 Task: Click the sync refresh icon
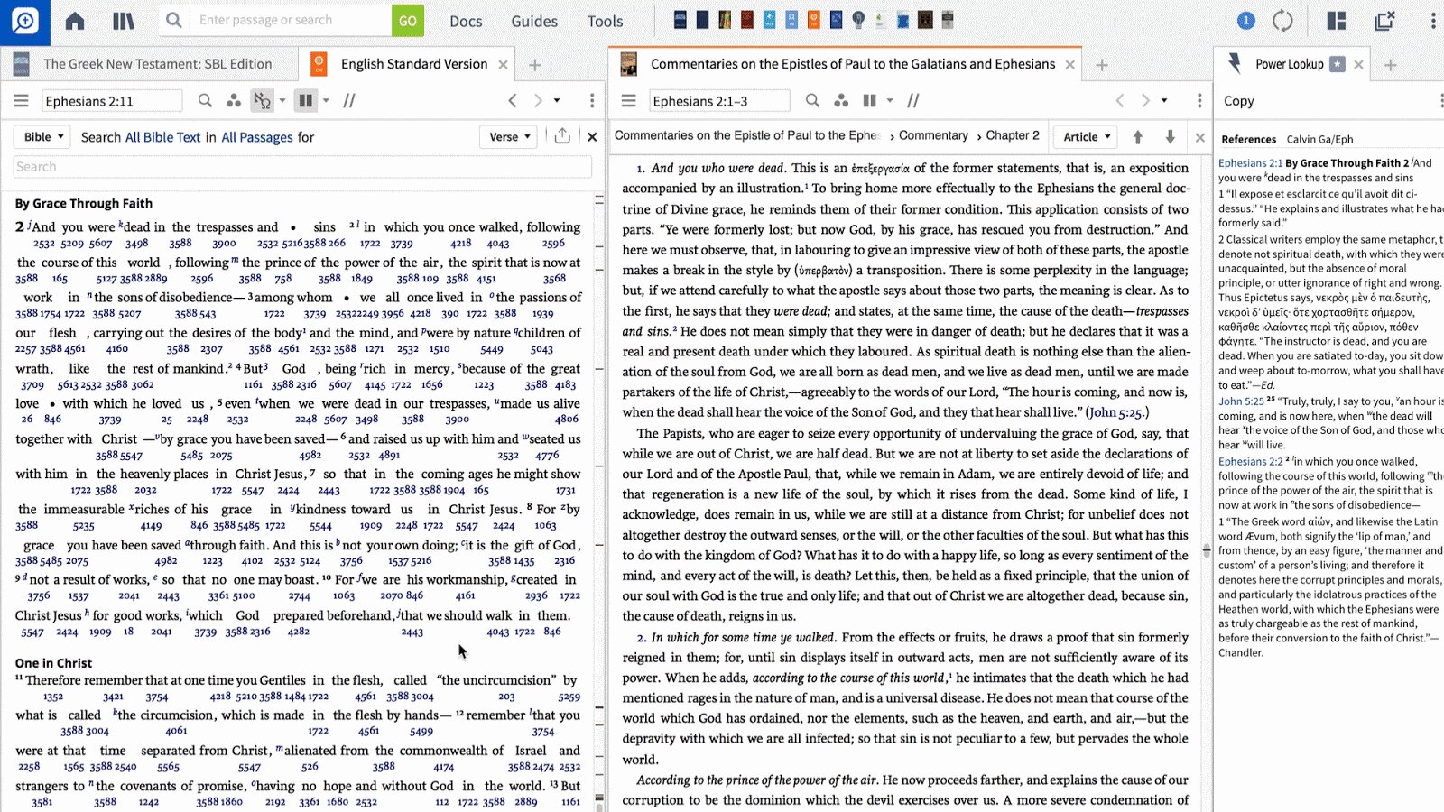1282,21
